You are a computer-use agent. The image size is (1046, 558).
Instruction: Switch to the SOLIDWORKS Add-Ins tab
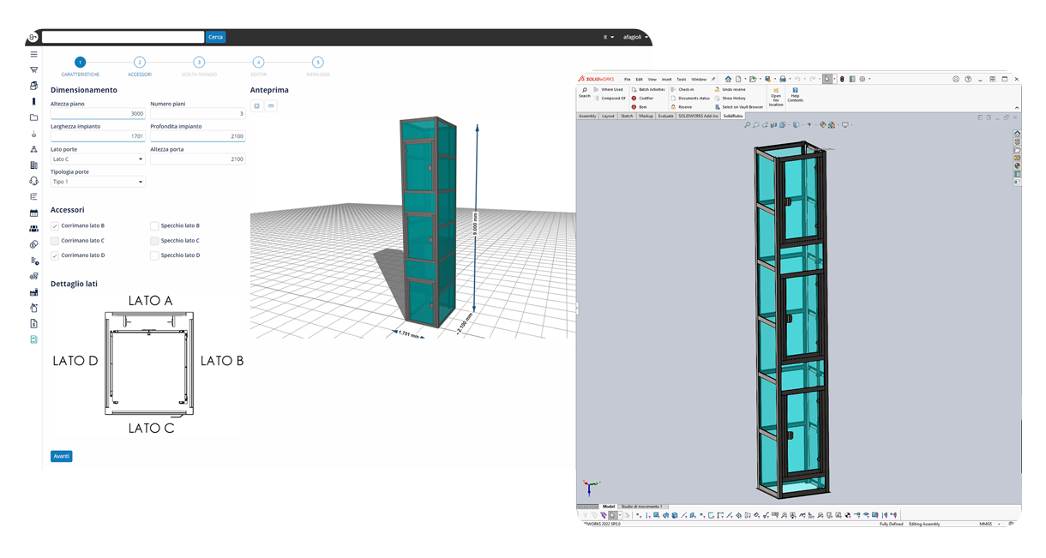699,116
